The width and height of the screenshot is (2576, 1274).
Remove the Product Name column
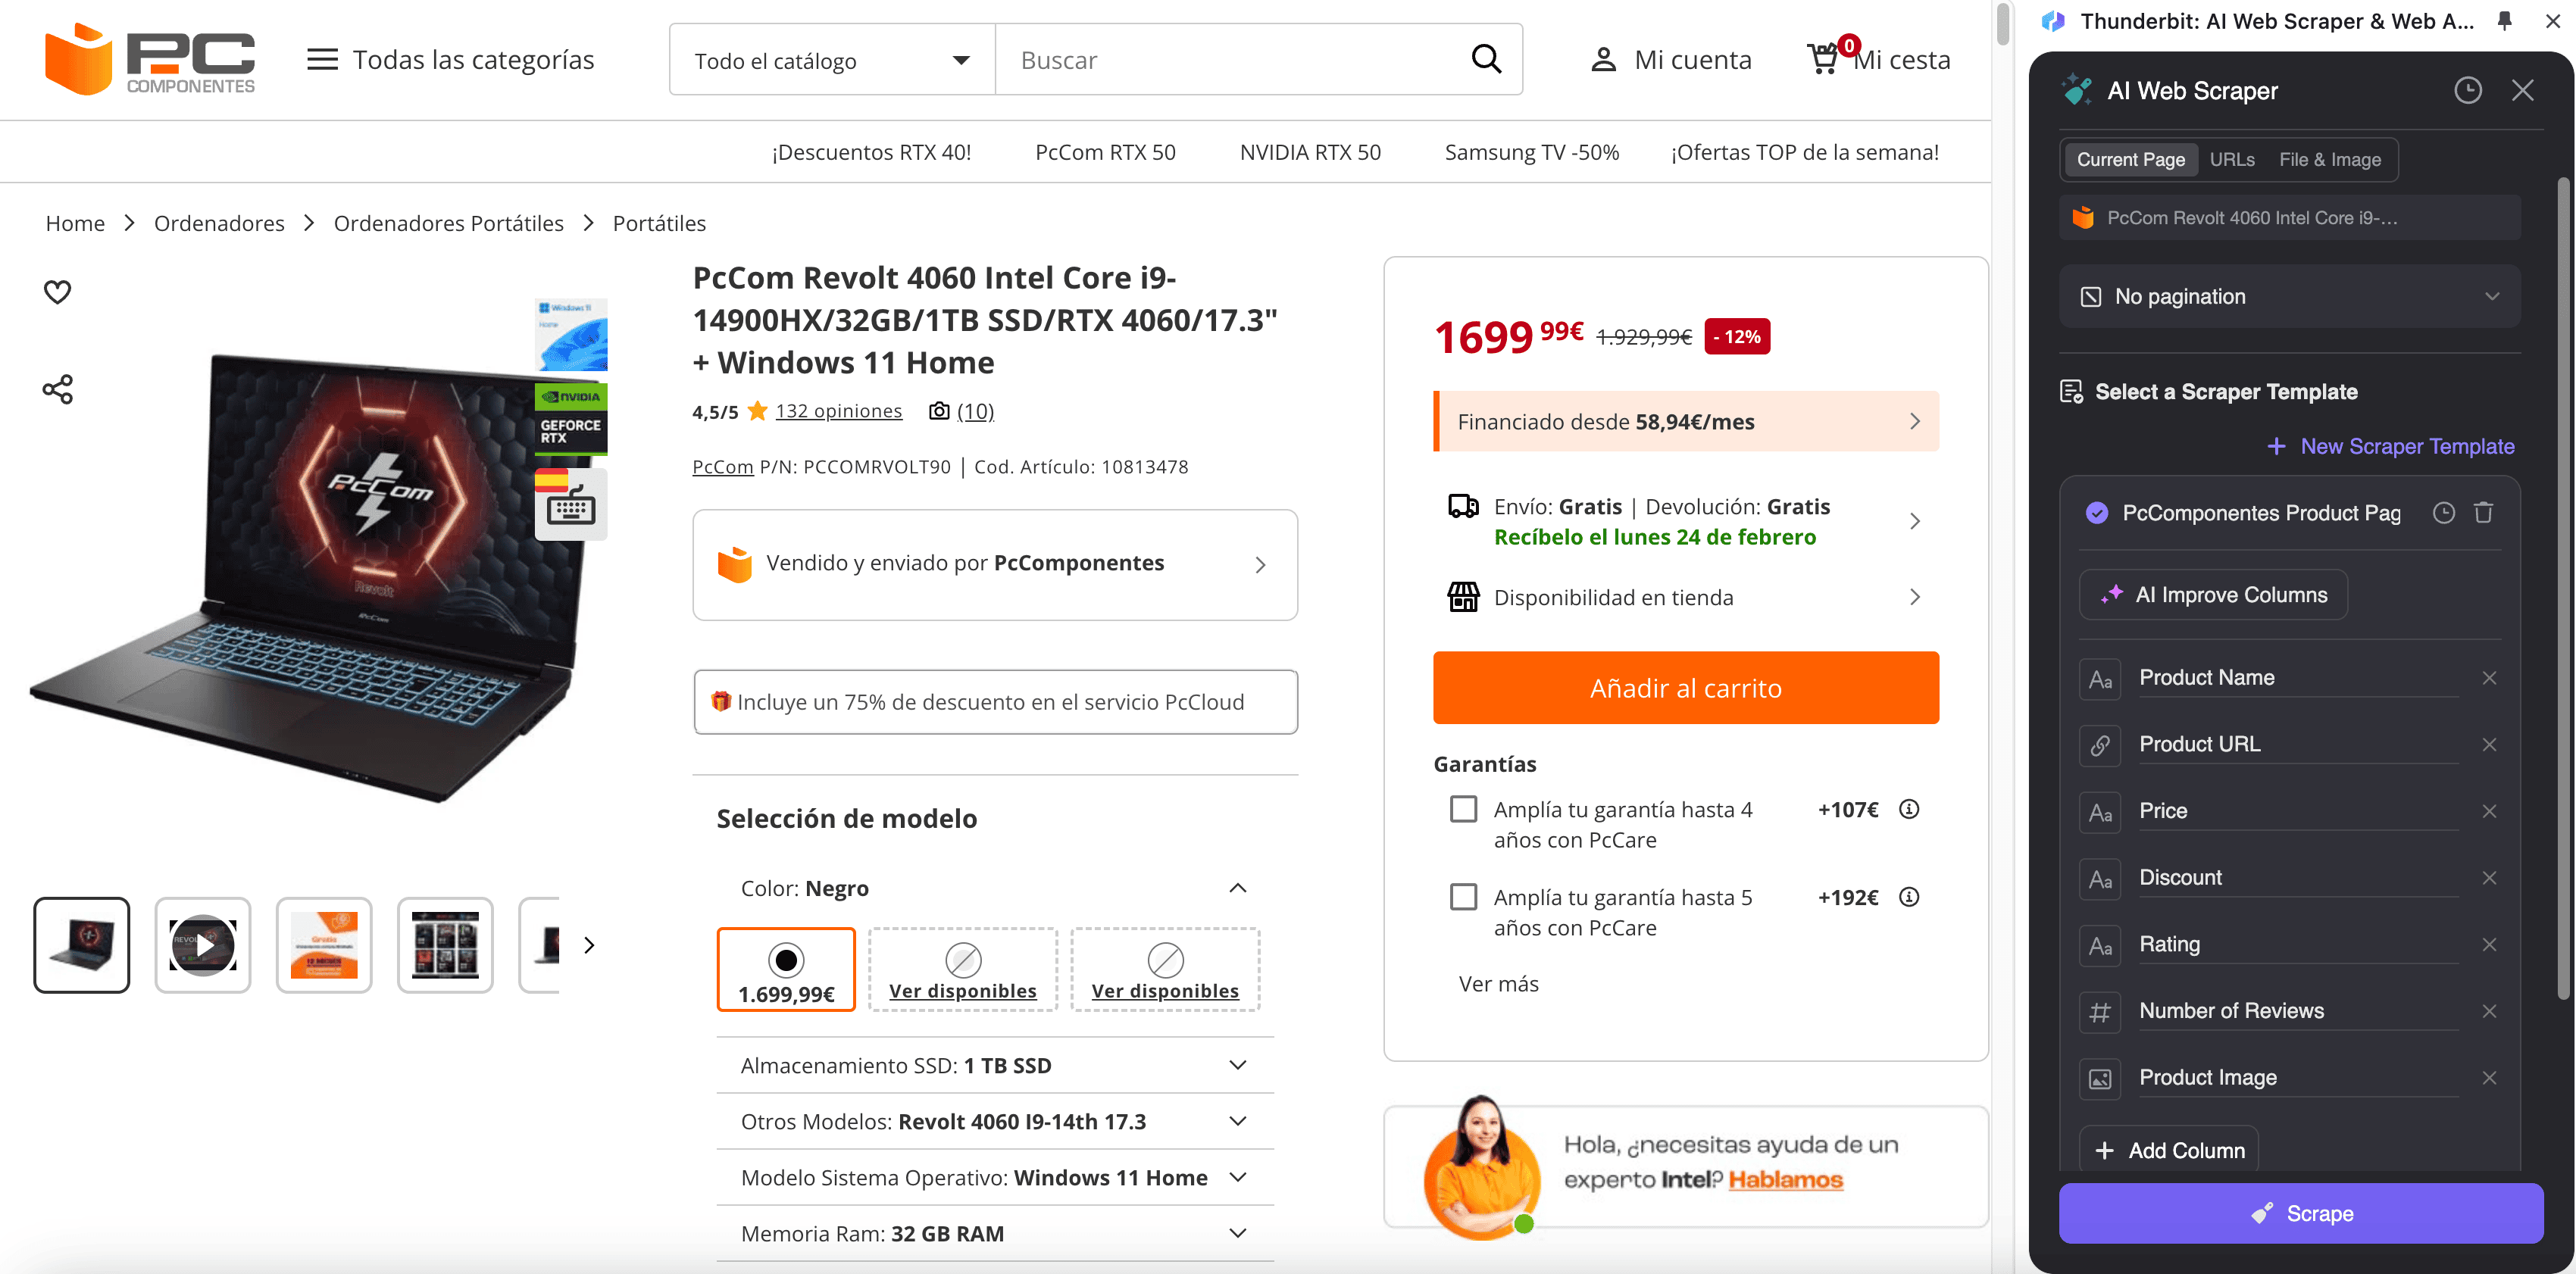pos(2489,678)
